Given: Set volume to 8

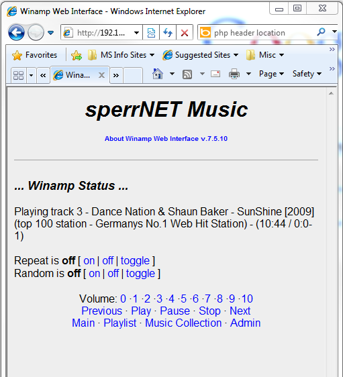Looking at the screenshot, I should 219,299.
